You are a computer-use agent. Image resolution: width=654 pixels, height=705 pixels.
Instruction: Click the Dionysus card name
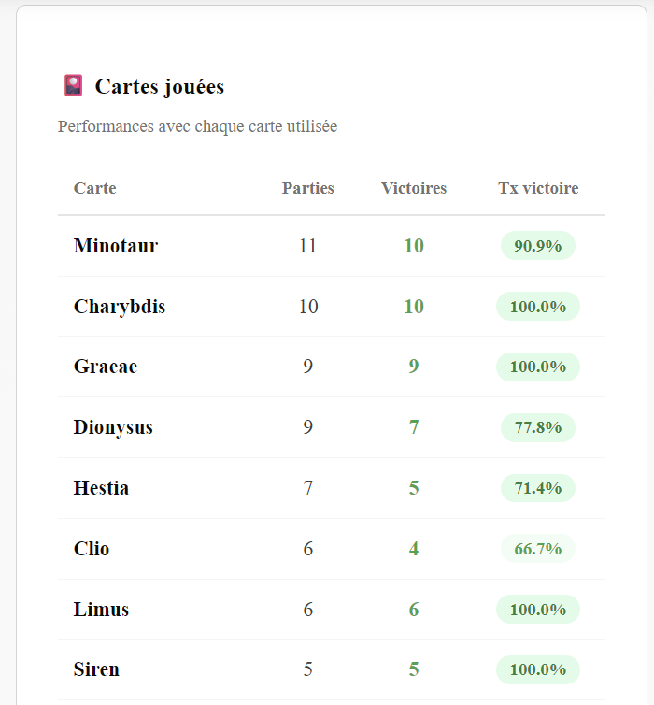113,427
